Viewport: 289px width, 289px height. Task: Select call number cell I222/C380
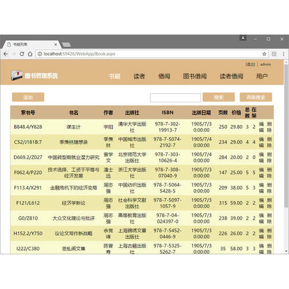tap(28, 249)
